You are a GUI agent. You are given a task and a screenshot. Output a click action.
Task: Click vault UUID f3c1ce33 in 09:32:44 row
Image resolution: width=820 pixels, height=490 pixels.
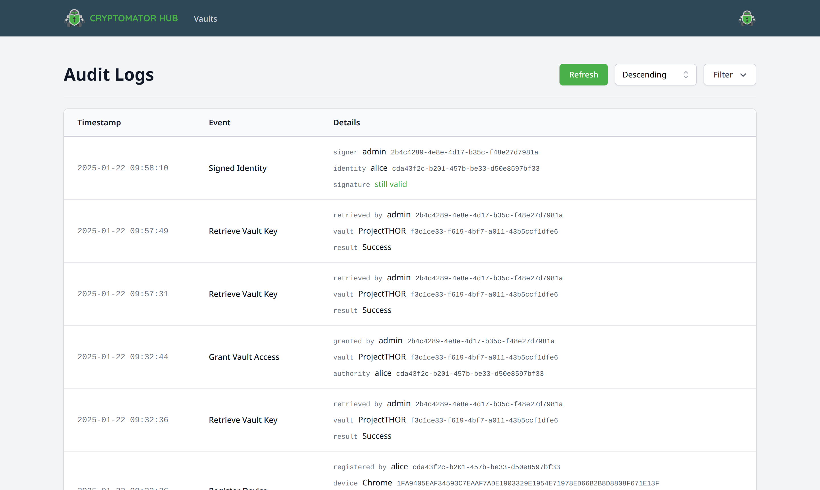point(484,357)
